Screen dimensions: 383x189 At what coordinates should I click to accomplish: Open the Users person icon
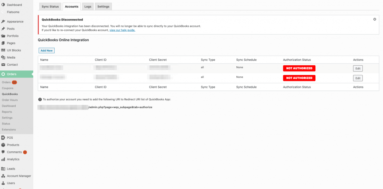point(3,183)
